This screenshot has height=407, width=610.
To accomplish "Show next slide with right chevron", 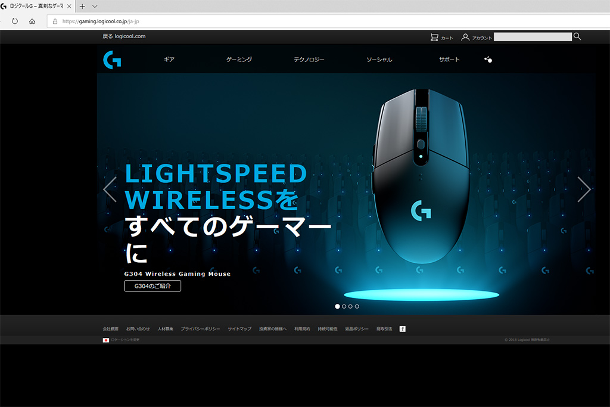I will [584, 189].
